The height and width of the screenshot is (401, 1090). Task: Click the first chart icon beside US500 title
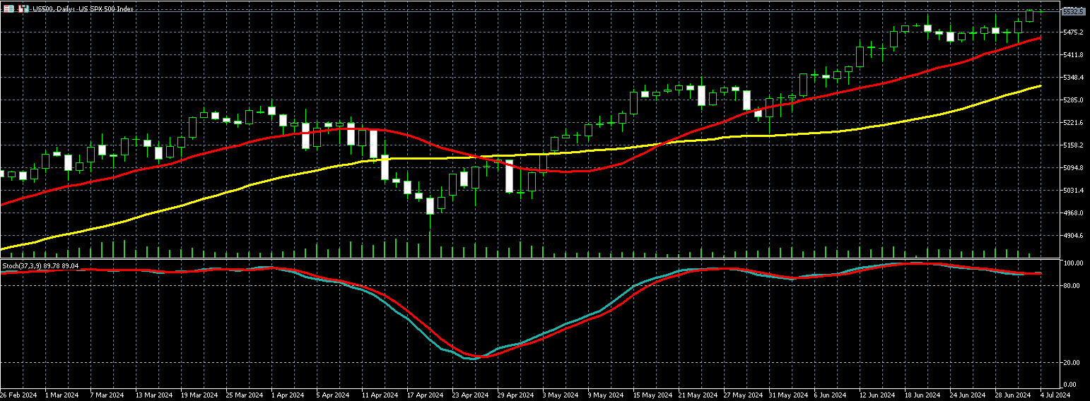[x=9, y=8]
